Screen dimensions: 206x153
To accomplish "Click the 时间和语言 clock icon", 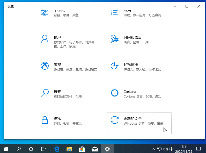I will [114, 39].
